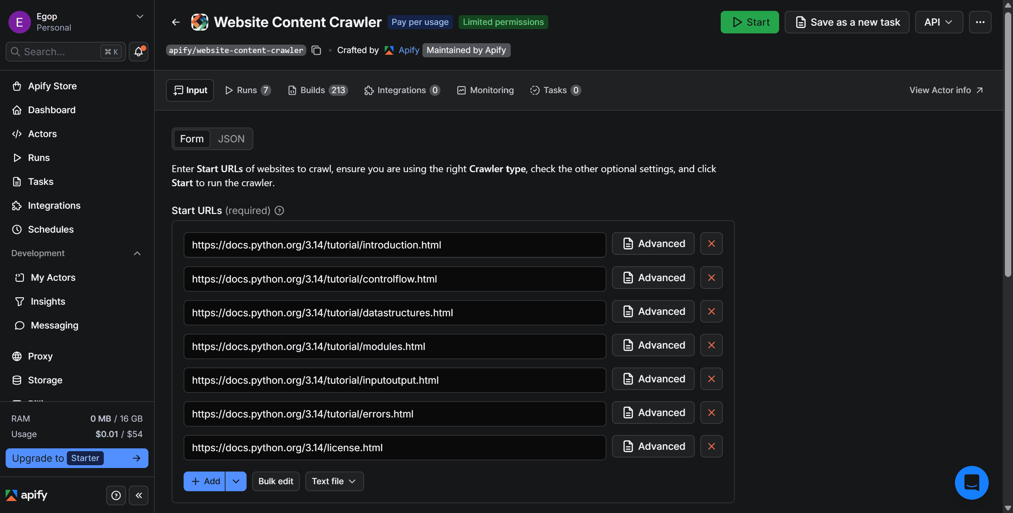Open Advanced for modules.html URL
The height and width of the screenshot is (513, 1013).
tap(653, 345)
